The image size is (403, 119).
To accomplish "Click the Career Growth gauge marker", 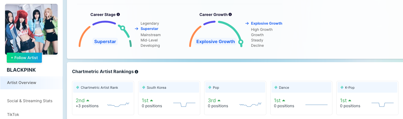I will click(241, 42).
